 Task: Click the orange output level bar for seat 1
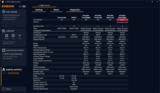pyautogui.click(x=14, y=73)
